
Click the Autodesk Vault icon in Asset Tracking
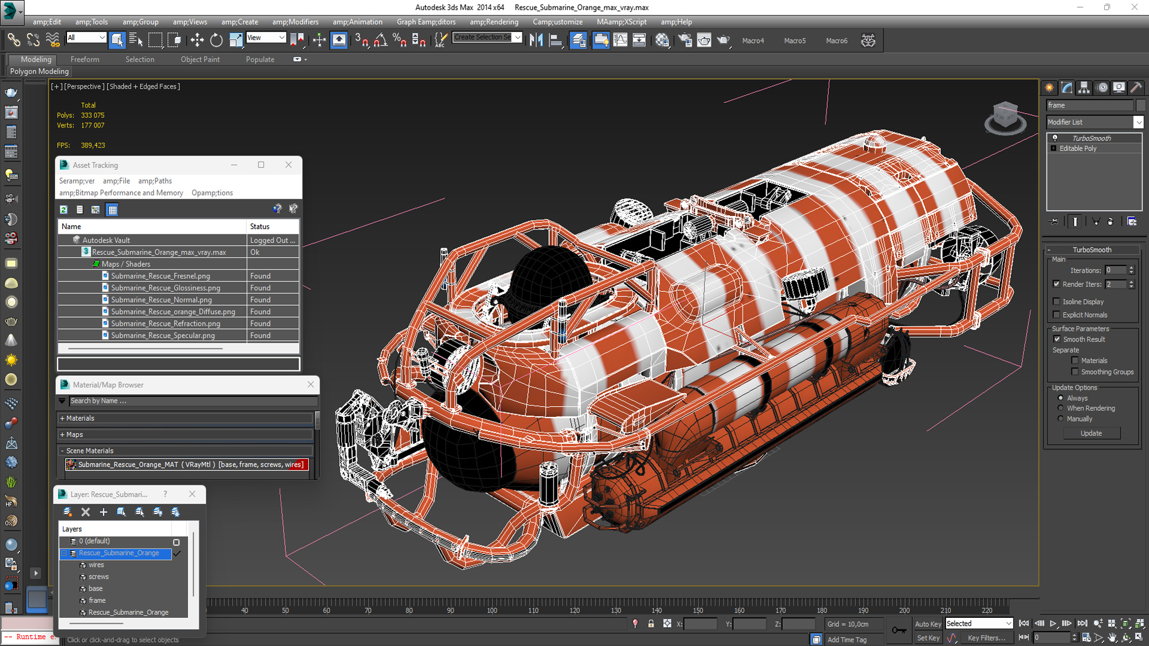77,239
